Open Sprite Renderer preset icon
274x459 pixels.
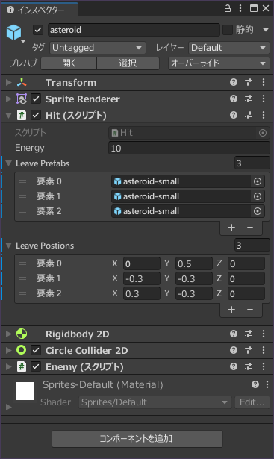click(x=249, y=99)
